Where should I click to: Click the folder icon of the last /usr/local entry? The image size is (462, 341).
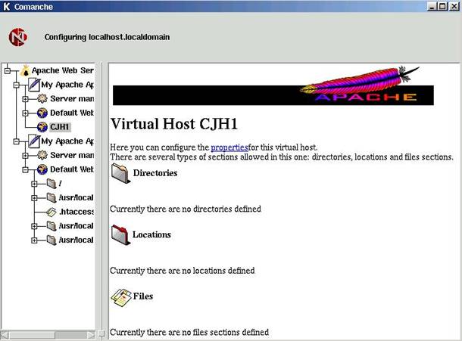tap(52, 240)
